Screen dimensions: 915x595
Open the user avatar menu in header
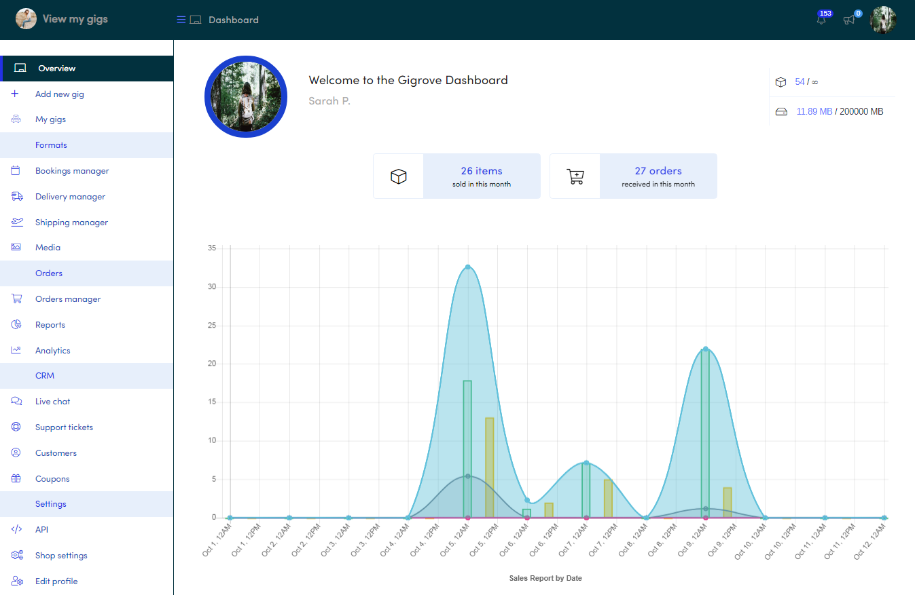click(883, 20)
